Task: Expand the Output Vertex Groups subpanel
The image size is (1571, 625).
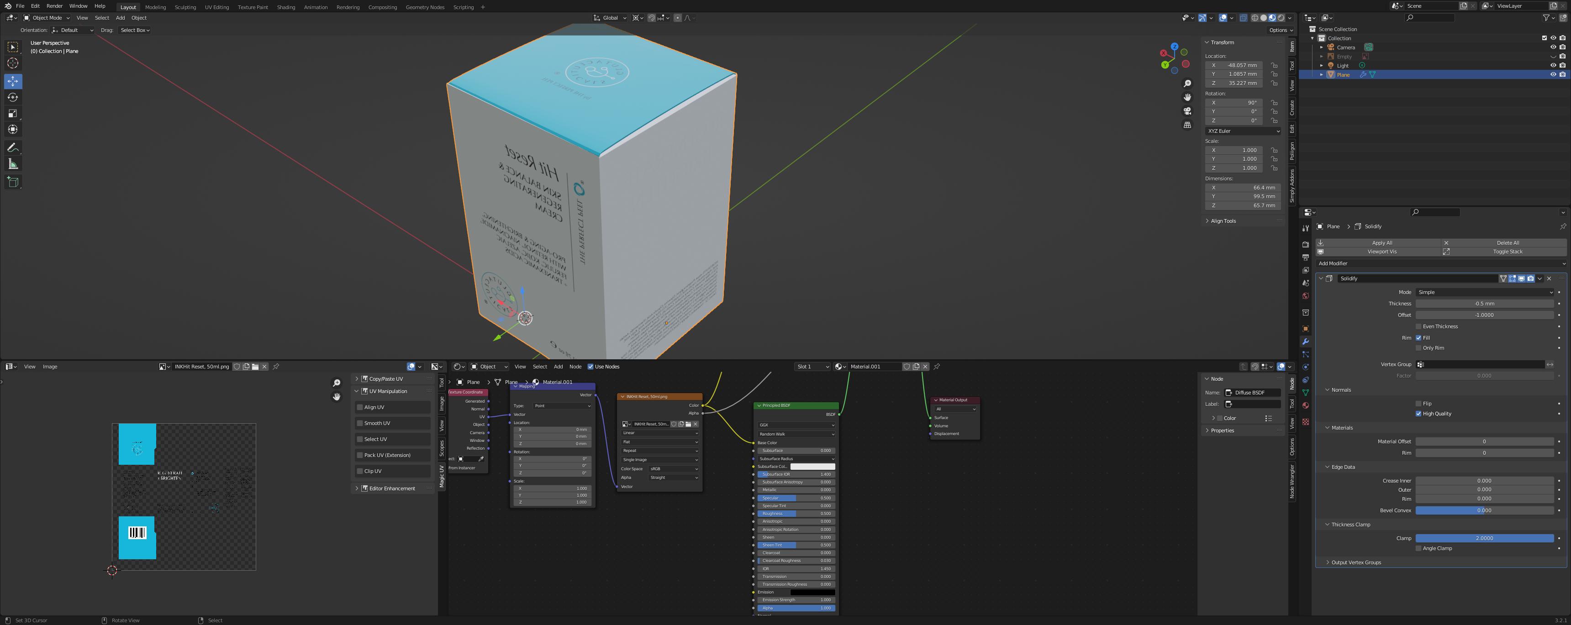Action: tap(1355, 562)
